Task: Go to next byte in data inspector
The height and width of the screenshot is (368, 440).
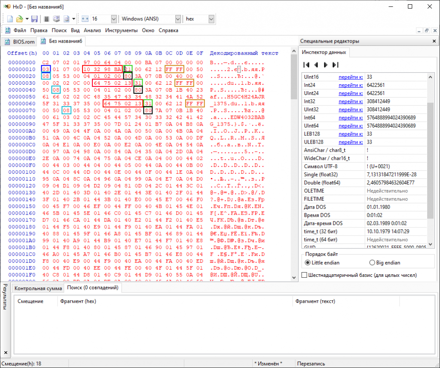Action: 326,65
